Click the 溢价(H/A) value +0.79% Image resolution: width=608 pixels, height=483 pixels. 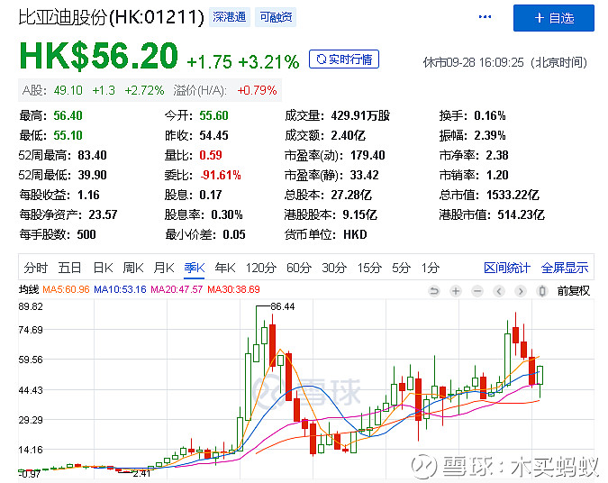(257, 90)
